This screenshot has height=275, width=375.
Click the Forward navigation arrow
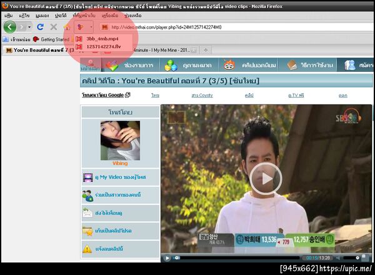click(22, 27)
